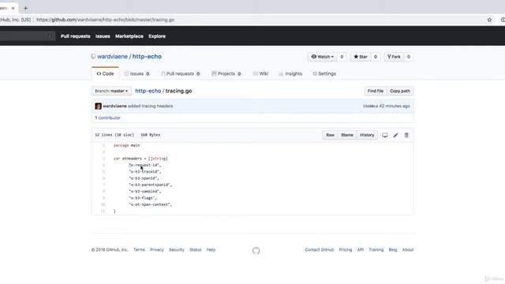Open Issues in the GitHub header
The width and height of the screenshot is (505, 284).
103,36
